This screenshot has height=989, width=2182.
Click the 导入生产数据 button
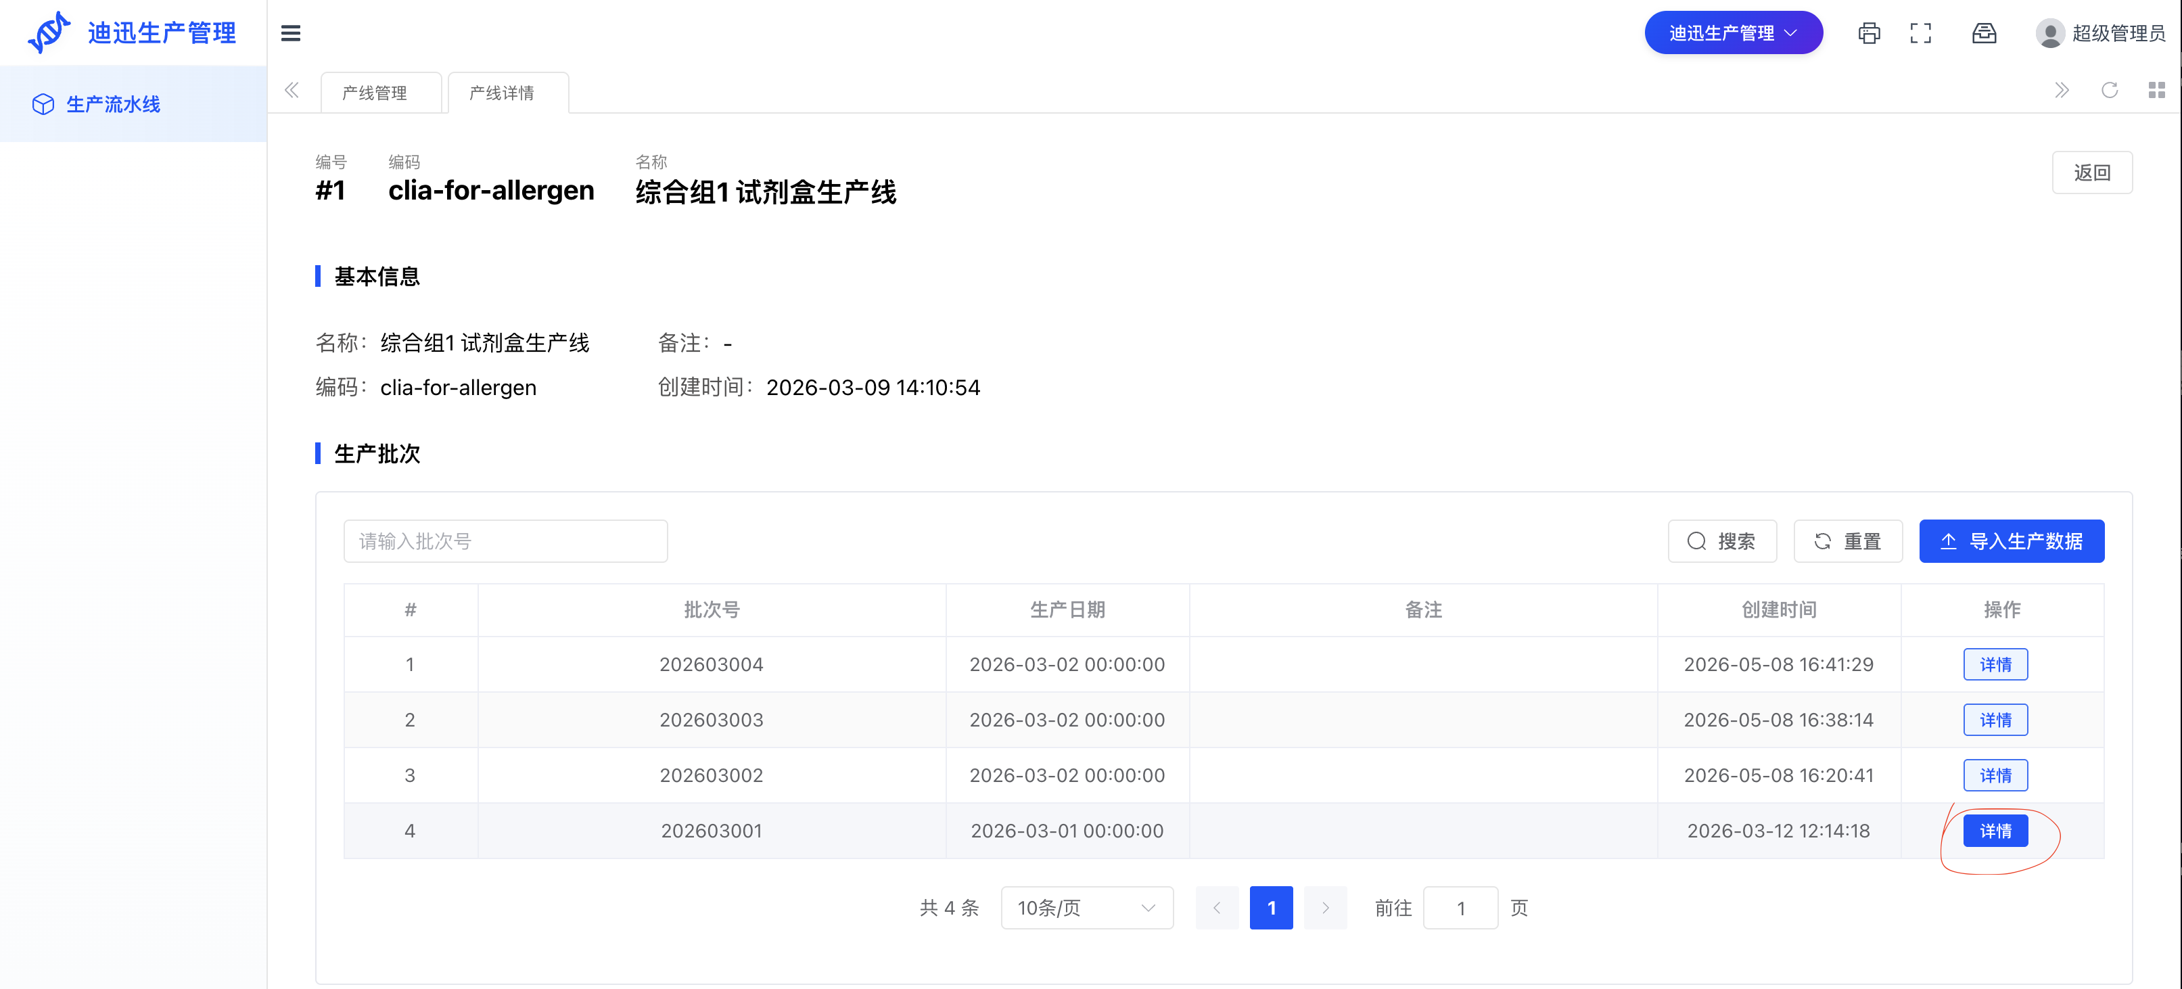point(2011,540)
